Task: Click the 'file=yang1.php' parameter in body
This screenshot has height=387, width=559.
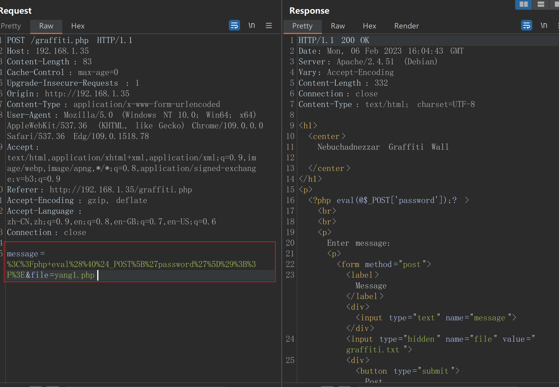Action: [63, 275]
